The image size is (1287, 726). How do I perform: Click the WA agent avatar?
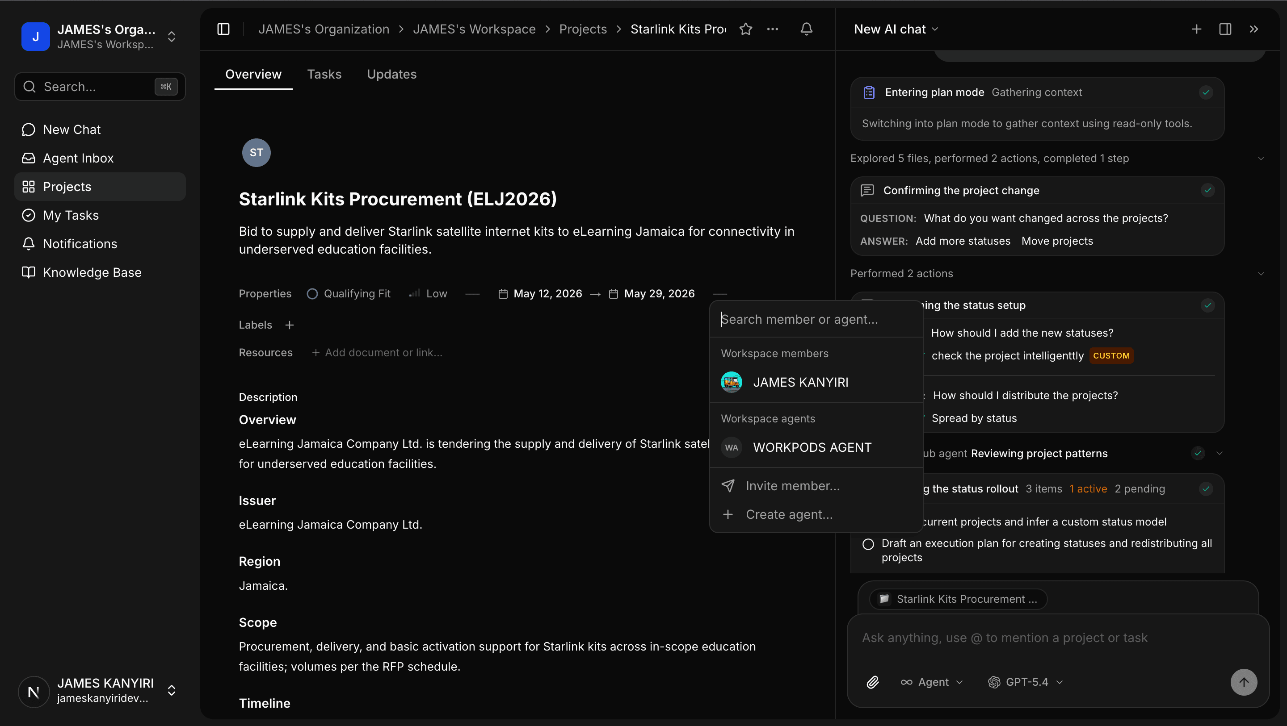pyautogui.click(x=732, y=447)
